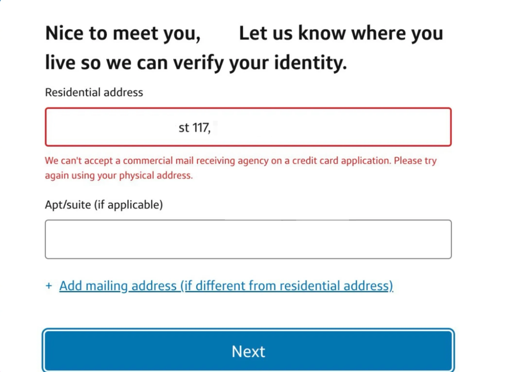Click right end of the Residential address field
511x372 pixels.
click(x=434, y=127)
